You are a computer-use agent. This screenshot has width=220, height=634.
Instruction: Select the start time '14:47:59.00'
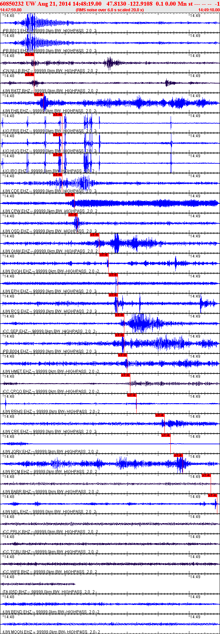(11, 10)
